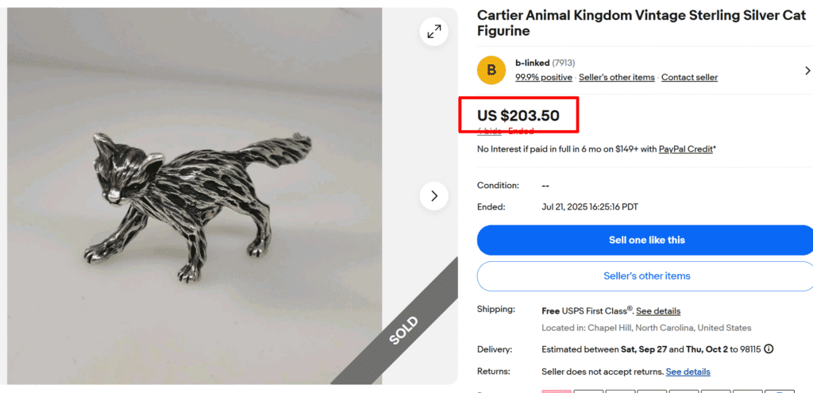
Task: Open See details for returns
Action: click(688, 372)
